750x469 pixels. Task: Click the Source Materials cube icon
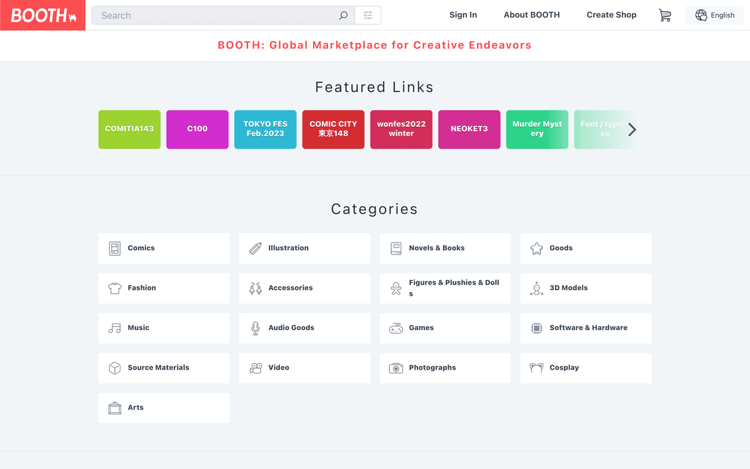115,368
